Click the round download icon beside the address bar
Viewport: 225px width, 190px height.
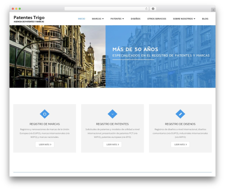click(153, 9)
